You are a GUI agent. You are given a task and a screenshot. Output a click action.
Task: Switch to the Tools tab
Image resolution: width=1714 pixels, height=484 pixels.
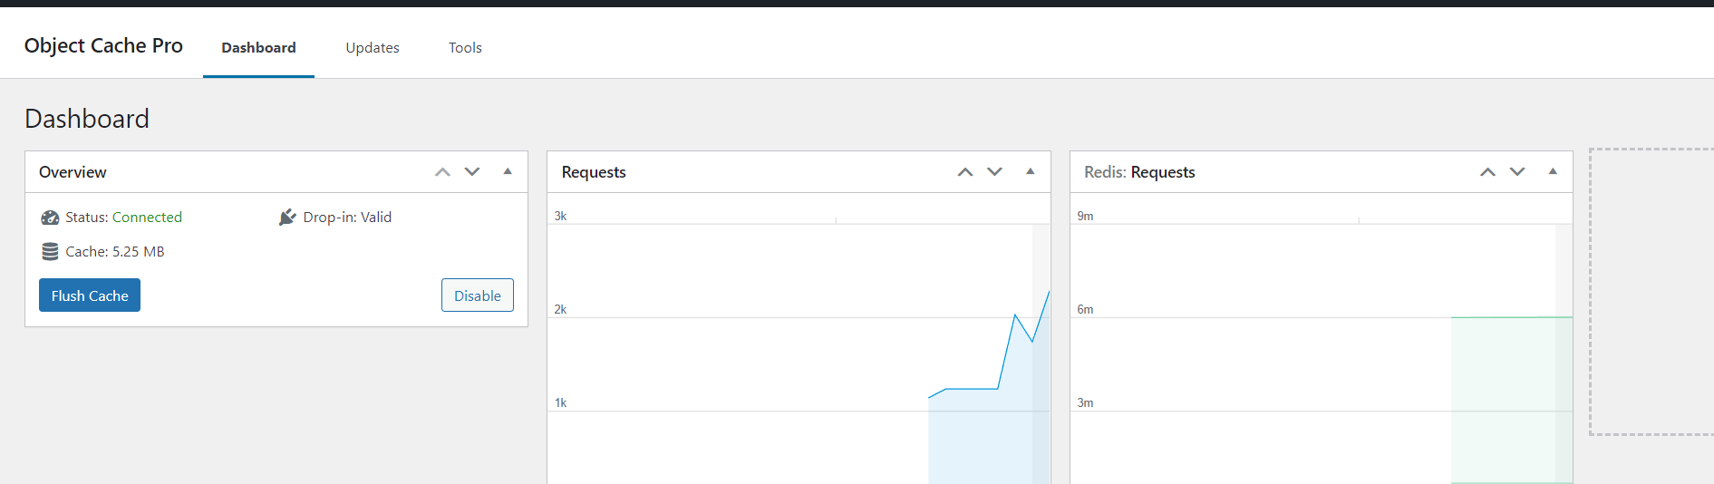(465, 47)
